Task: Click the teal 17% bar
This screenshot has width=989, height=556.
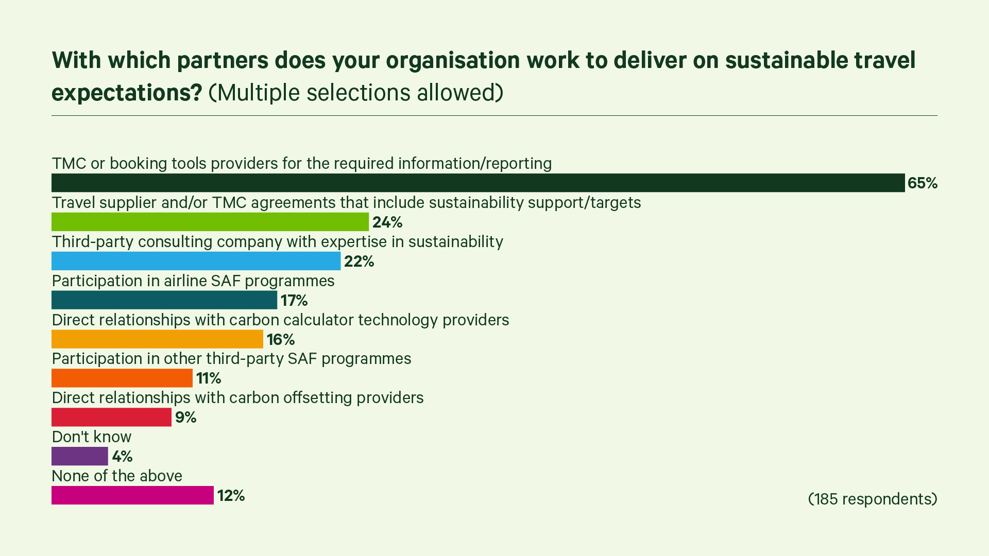Action: pos(164,300)
